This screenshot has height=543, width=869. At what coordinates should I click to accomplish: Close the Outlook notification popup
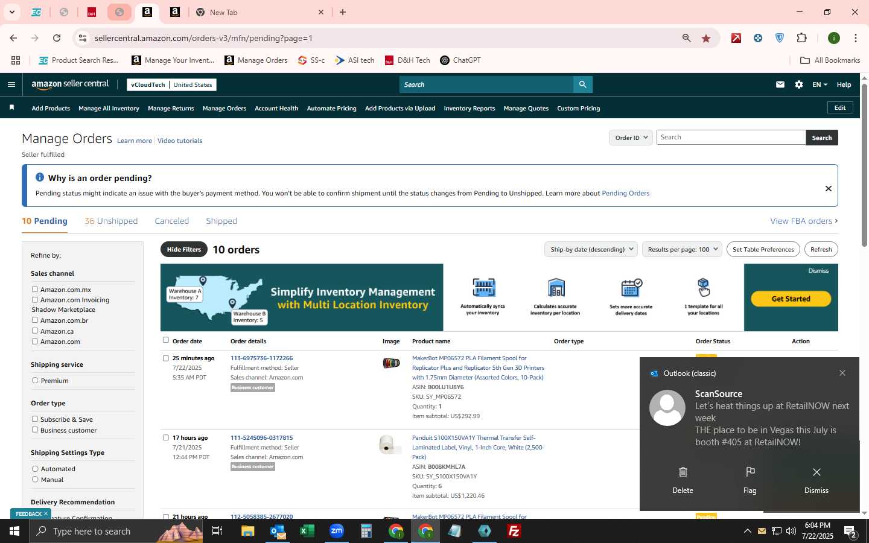coord(842,373)
